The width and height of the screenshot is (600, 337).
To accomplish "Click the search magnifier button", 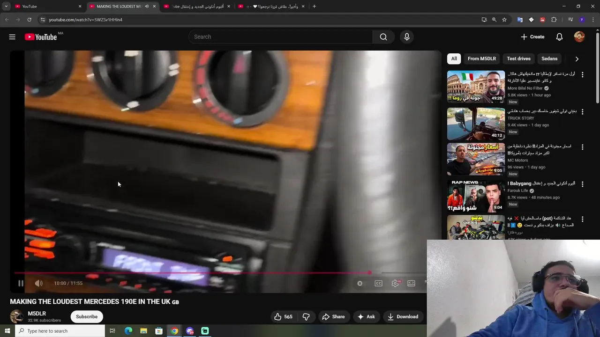I will coord(383,37).
